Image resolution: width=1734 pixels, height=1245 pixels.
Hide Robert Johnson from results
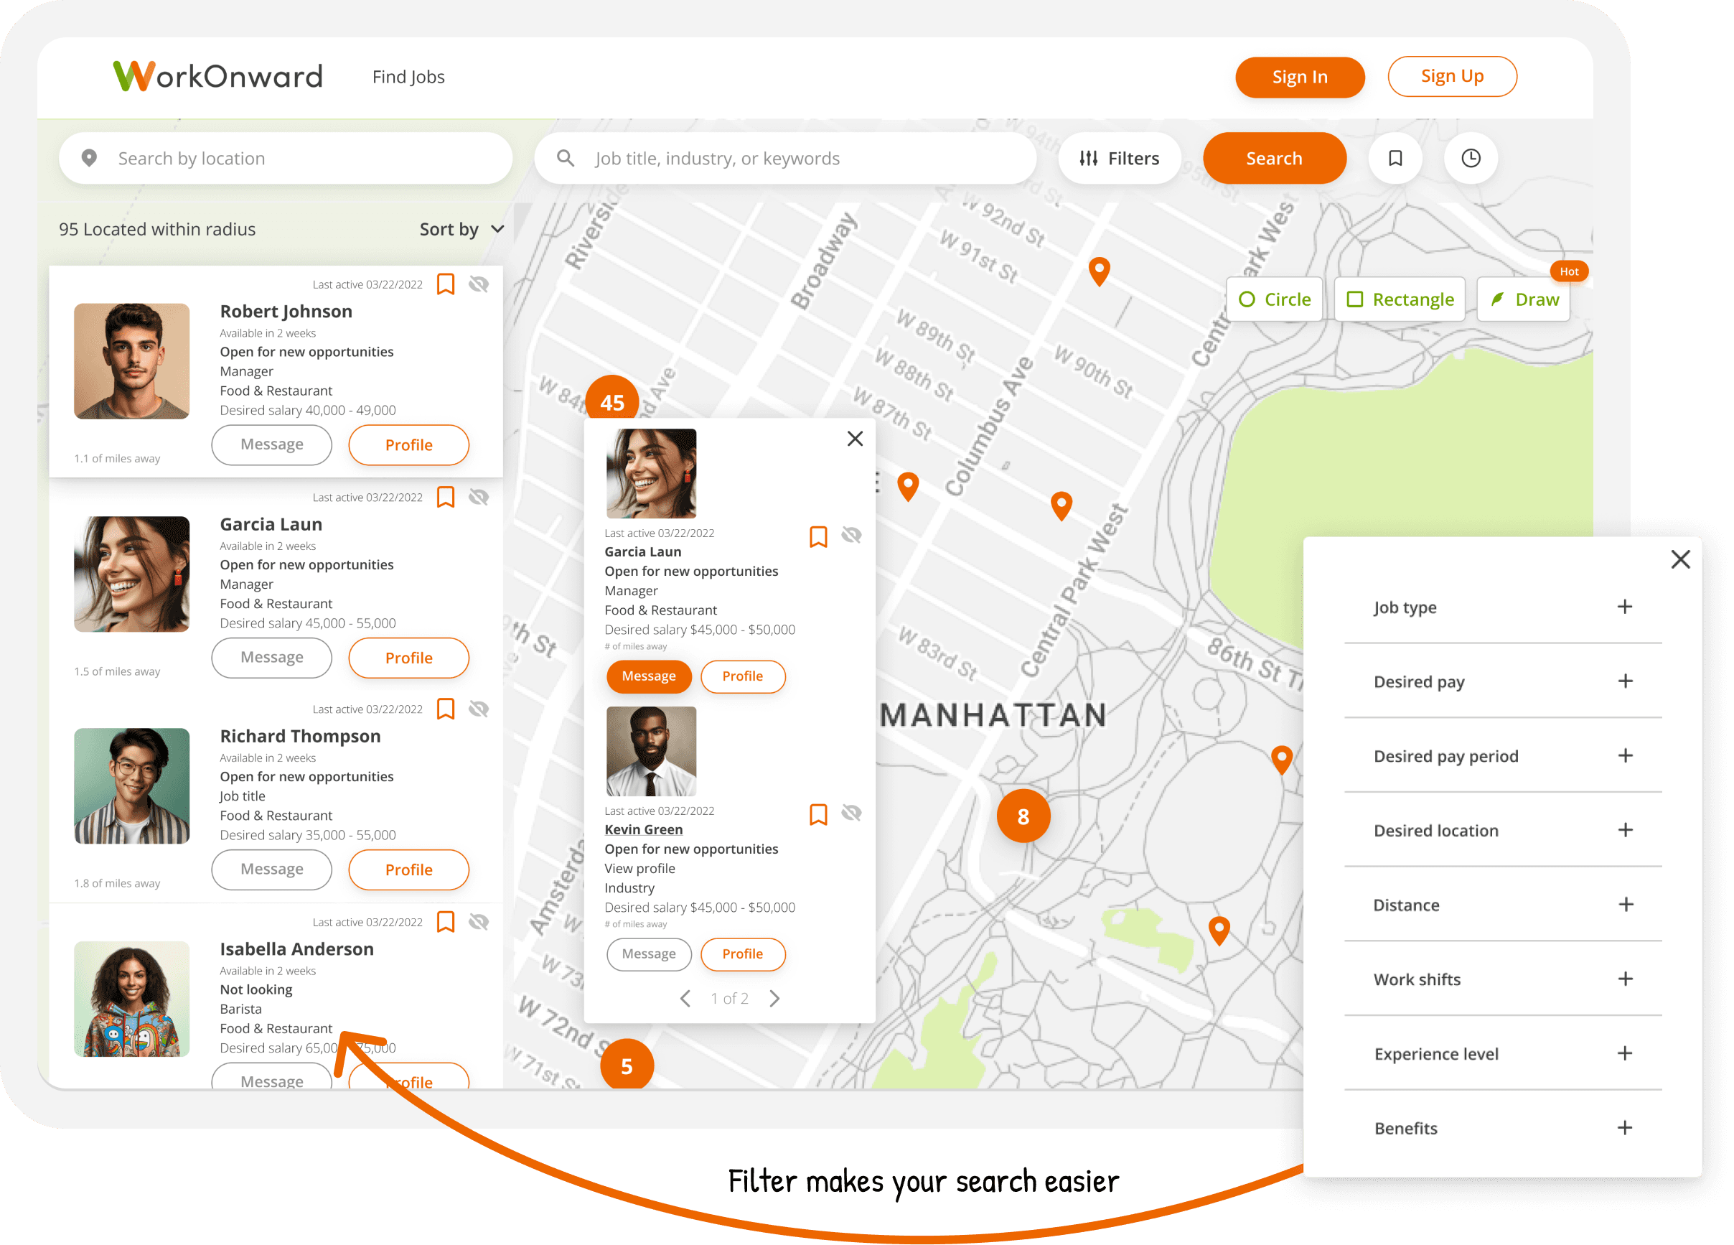[x=479, y=284]
